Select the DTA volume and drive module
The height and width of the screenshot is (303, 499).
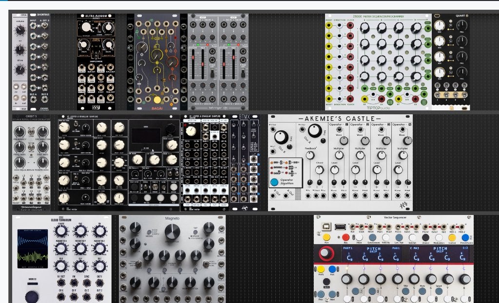(x=20, y=62)
